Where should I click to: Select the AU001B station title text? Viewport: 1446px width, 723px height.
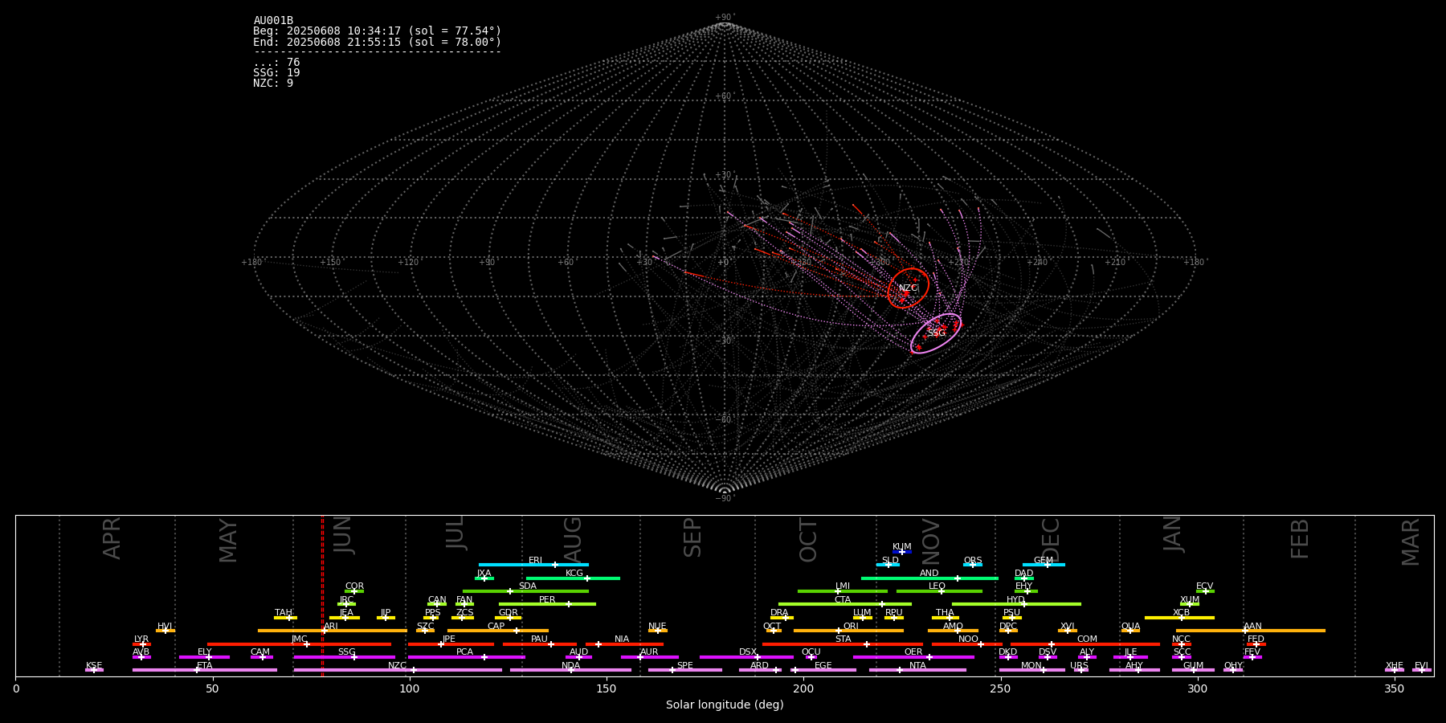tap(273, 21)
